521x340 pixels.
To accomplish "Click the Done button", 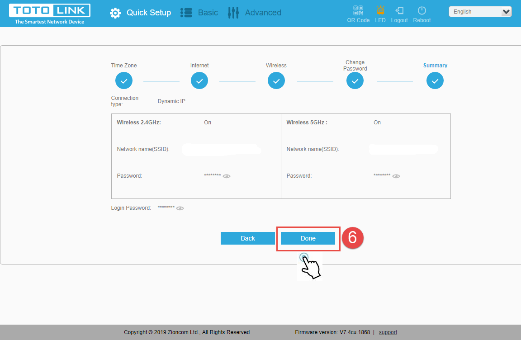I will 308,238.
